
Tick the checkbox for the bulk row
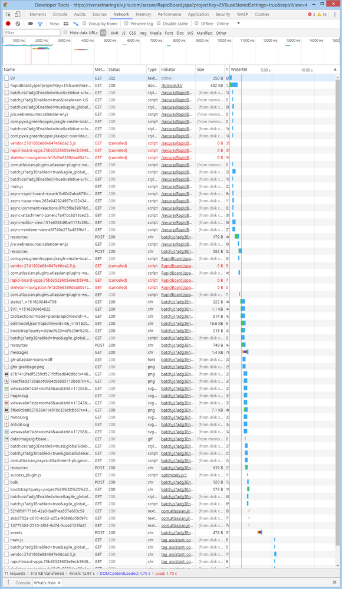click(6, 482)
